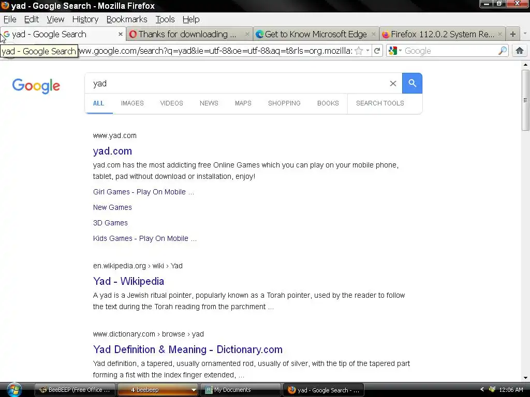
Task: Open the search engine selector dropdown
Action: click(x=395, y=51)
